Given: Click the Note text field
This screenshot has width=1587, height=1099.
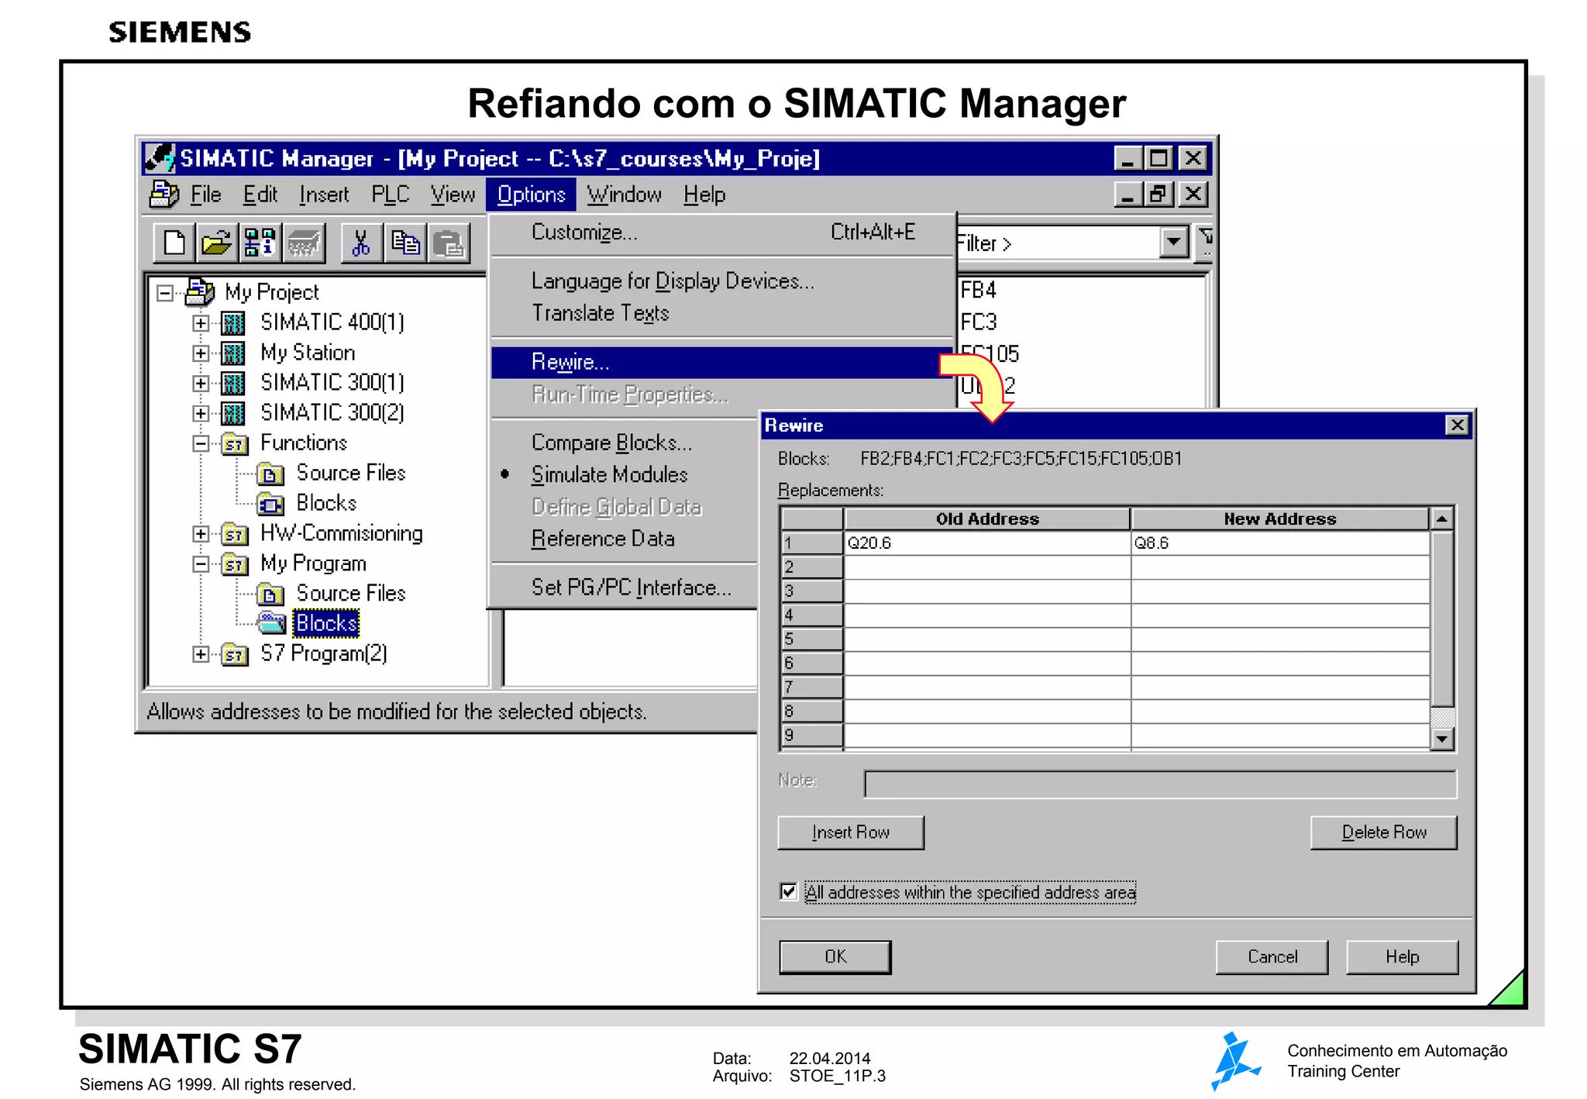Looking at the screenshot, I should pos(1160,784).
